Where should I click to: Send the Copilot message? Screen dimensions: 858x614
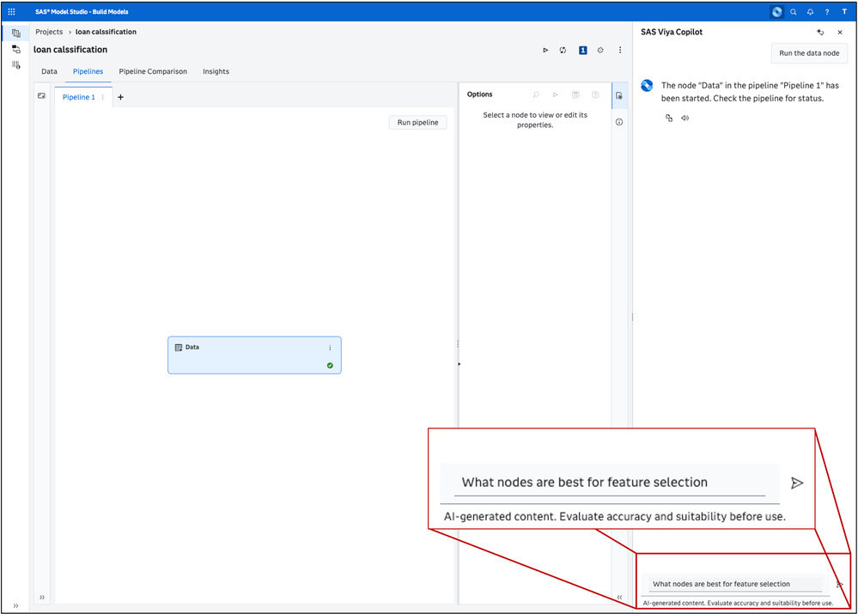point(839,585)
